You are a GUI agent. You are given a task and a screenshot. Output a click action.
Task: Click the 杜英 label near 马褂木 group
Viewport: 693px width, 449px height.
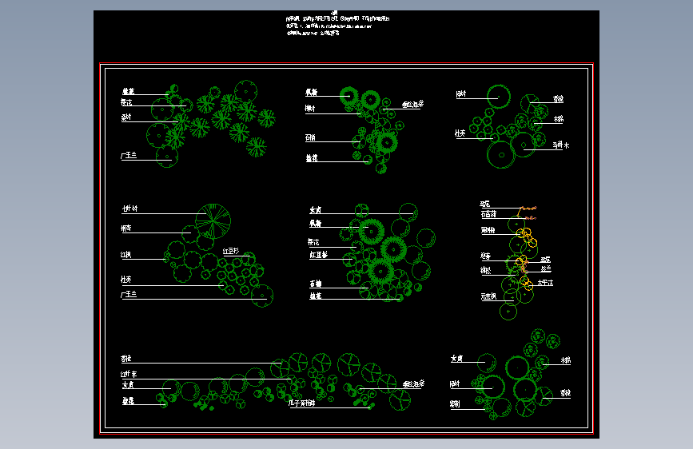460,133
